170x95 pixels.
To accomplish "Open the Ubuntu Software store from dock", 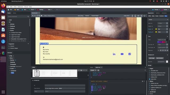I will (3, 35).
